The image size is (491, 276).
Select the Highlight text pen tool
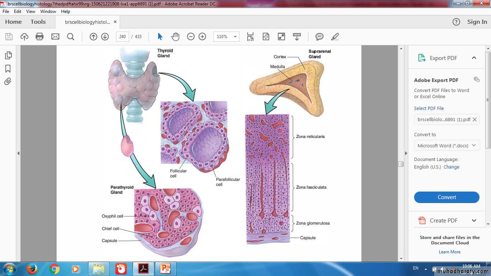point(335,37)
